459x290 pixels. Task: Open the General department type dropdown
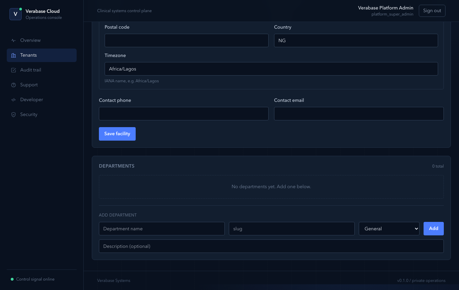click(389, 229)
